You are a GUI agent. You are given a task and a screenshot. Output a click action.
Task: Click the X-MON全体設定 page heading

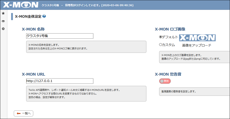tap(28, 16)
